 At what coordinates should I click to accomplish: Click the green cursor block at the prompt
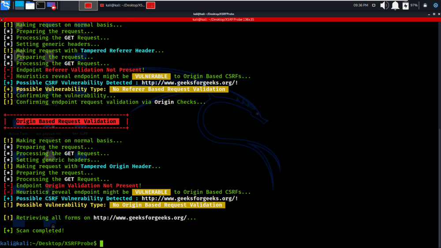click(x=101, y=244)
